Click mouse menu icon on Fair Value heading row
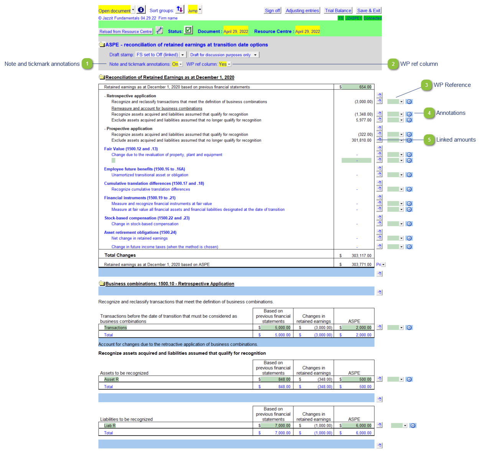 coord(379,148)
